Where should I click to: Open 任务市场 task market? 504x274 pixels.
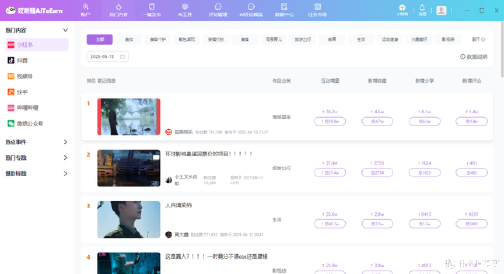(317, 10)
